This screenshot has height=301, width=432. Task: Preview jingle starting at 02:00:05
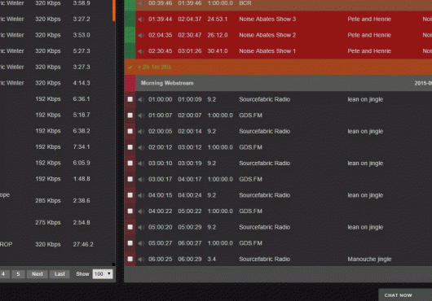coord(141,132)
